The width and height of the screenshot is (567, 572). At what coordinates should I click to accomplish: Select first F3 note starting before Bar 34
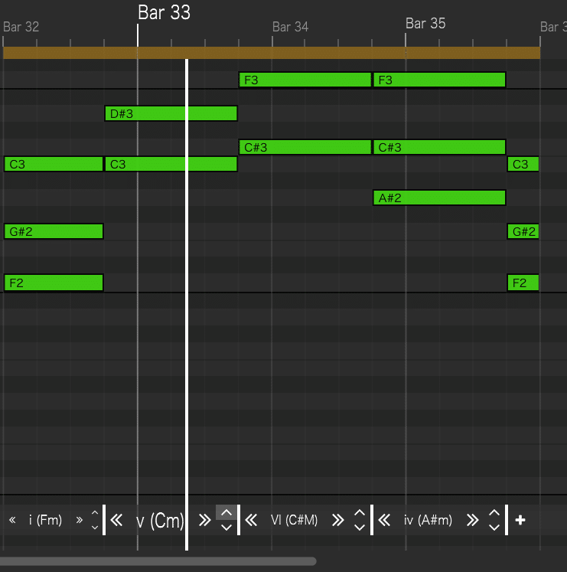tap(305, 80)
